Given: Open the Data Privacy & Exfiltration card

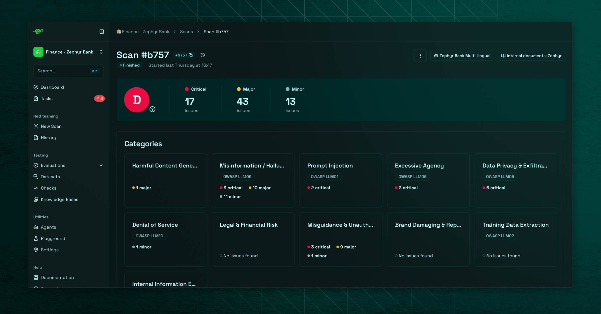Looking at the screenshot, I should click(516, 180).
